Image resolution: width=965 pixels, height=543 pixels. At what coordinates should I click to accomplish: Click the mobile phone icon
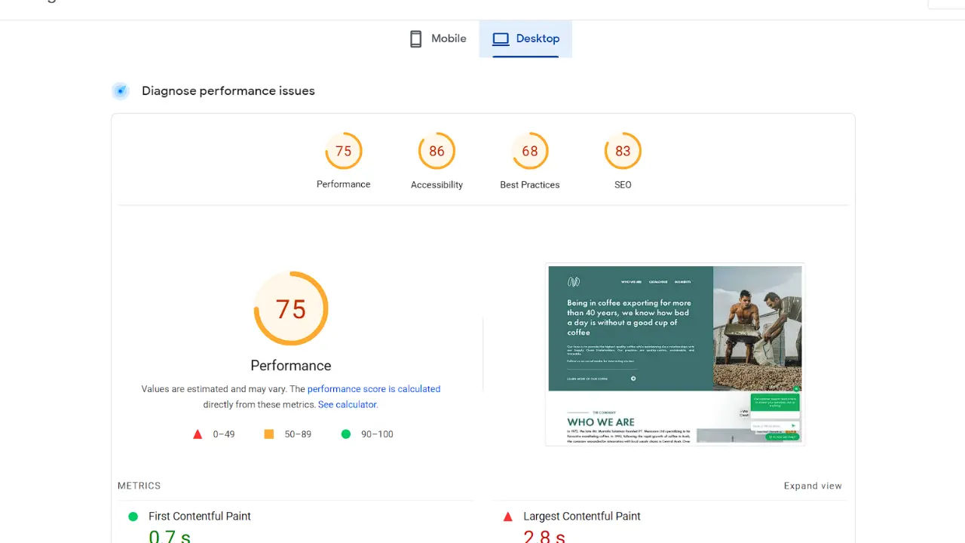tap(415, 39)
